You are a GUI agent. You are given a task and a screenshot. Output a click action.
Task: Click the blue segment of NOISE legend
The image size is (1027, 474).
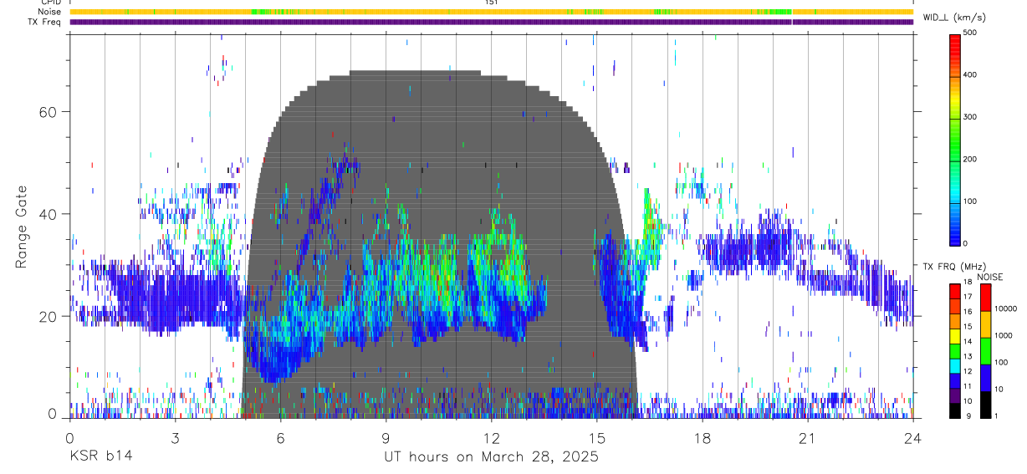pos(984,378)
